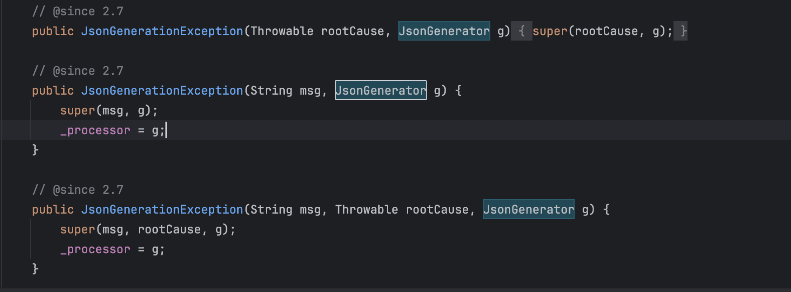Screen dimensions: 791x292
Task: Click JsonGenerationException in the first constructor
Action: coord(162,31)
